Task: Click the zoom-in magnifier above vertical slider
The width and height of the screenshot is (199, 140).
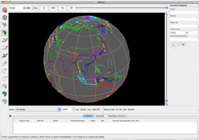Action: [x=166, y=14]
